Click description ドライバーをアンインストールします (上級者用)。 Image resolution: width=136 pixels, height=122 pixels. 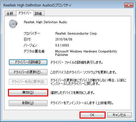click(x=82, y=103)
